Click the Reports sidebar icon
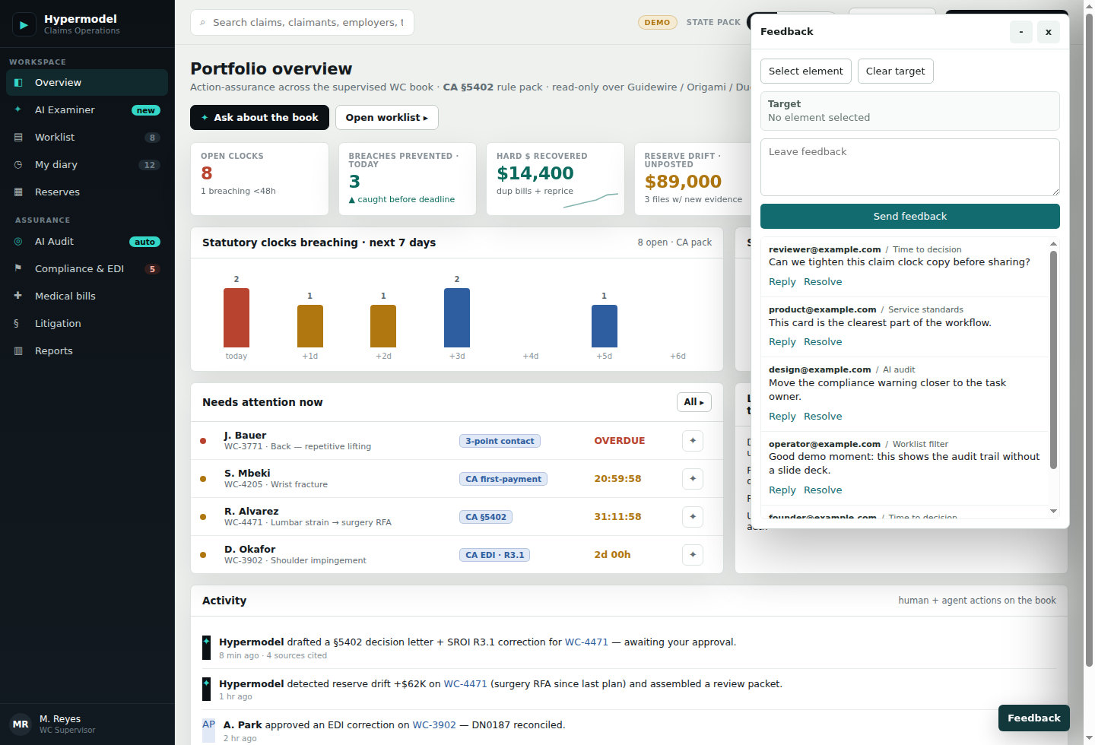 (x=18, y=351)
